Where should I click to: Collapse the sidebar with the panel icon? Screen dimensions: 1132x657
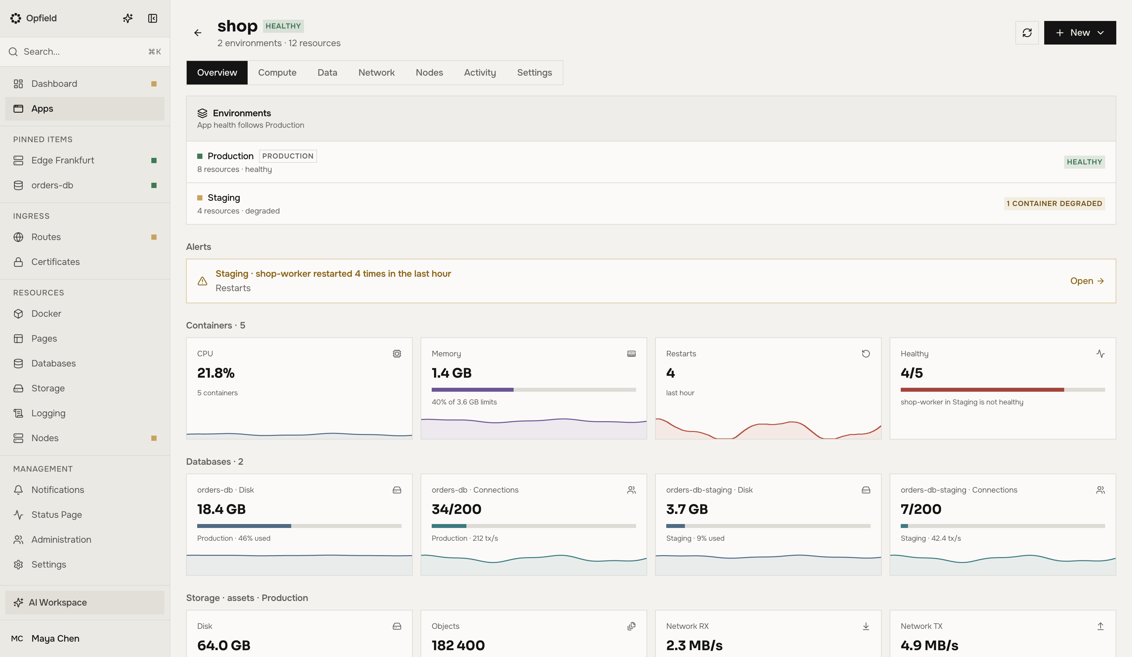pyautogui.click(x=153, y=18)
